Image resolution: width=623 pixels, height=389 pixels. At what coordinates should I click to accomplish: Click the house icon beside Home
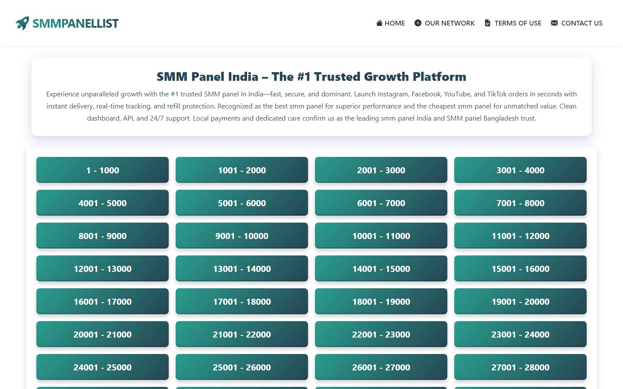[x=379, y=23]
